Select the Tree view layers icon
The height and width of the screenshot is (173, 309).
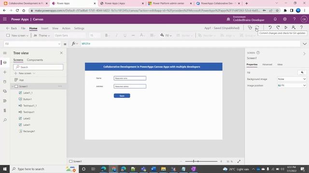coord(5,62)
